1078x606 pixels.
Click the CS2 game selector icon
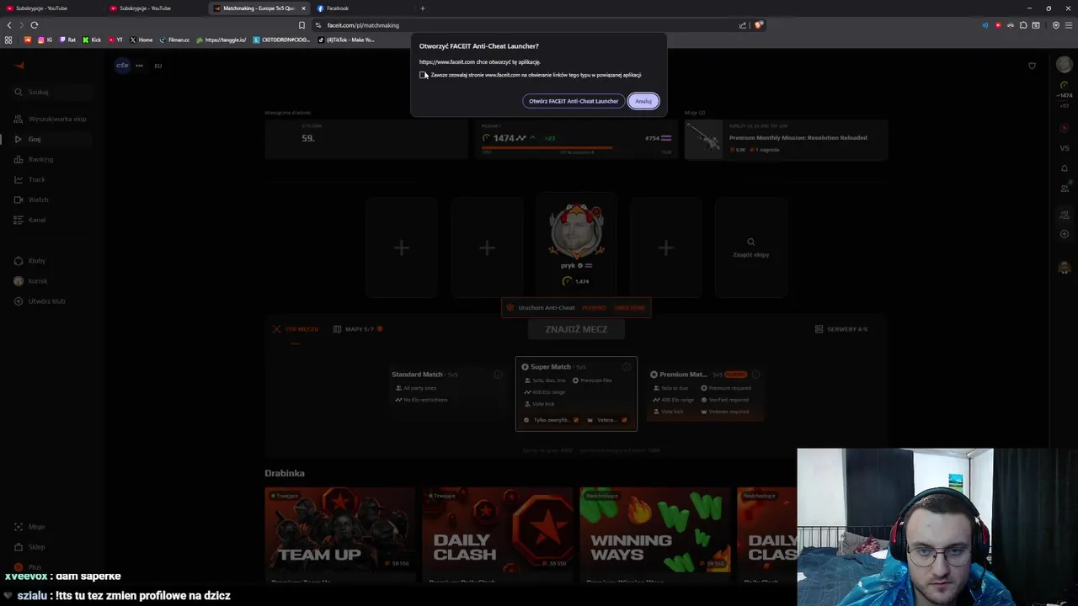click(x=123, y=66)
